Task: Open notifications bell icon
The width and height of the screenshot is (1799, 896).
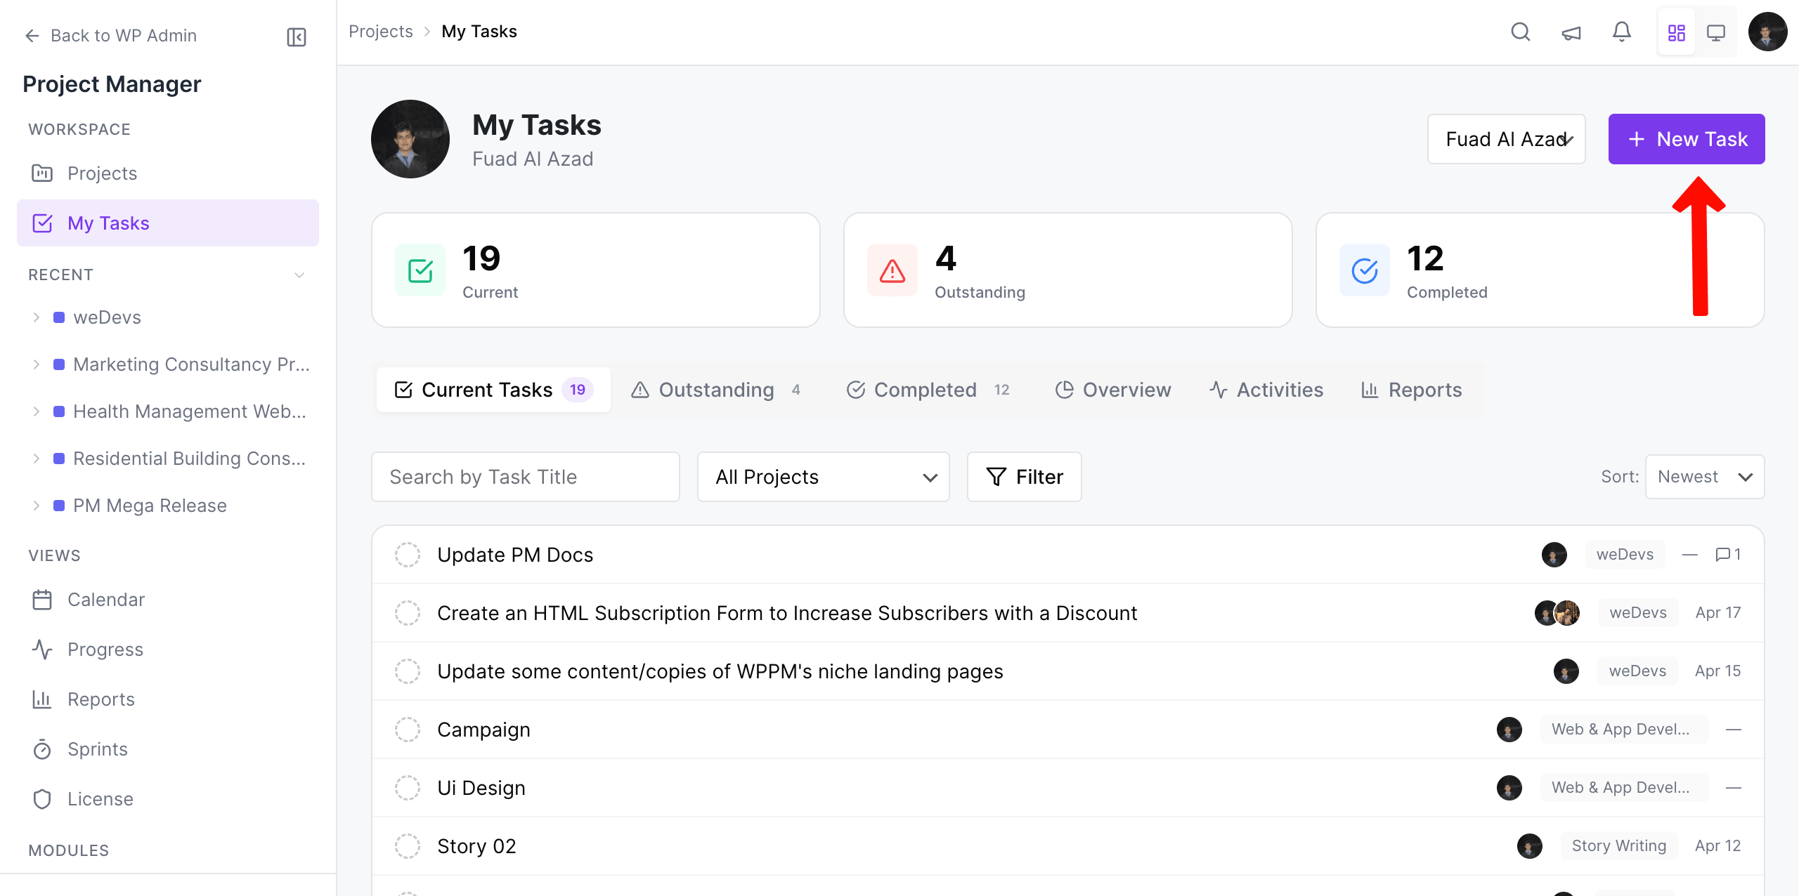Action: [1622, 32]
